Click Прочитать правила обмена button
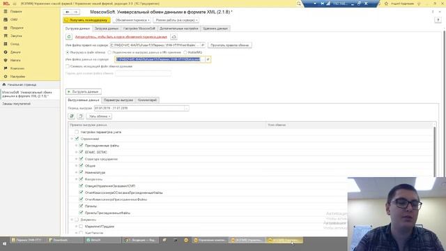This screenshot has width=446, height=251. click(x=229, y=45)
